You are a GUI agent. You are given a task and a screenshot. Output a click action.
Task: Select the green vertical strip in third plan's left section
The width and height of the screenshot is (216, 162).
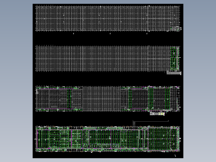coord(69,99)
